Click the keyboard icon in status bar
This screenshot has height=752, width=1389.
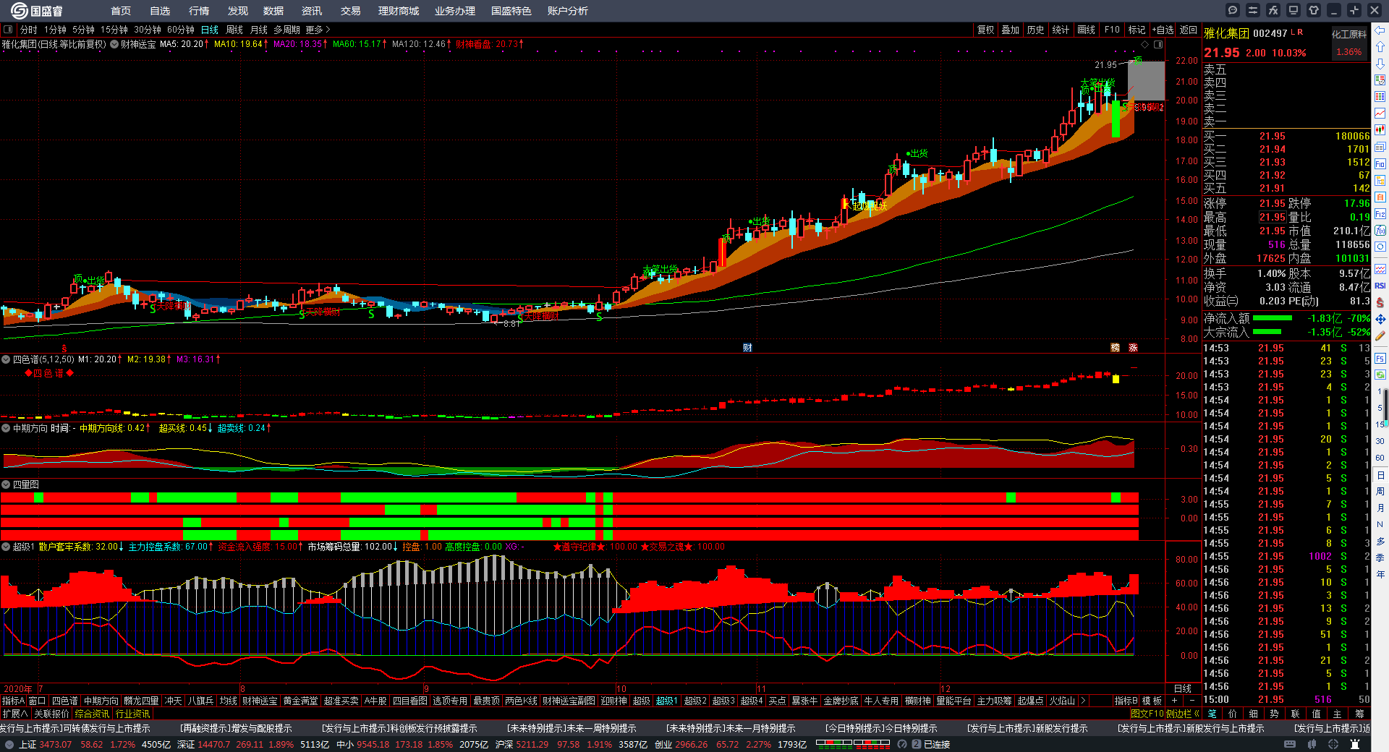(x=1290, y=744)
